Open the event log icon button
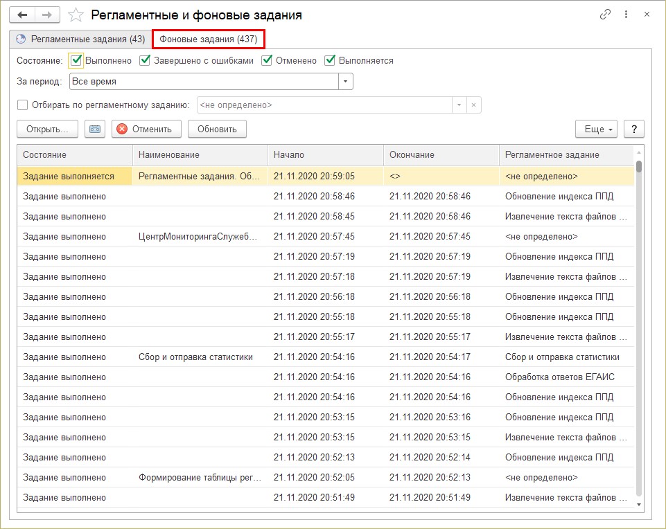The image size is (666, 529). pos(95,129)
